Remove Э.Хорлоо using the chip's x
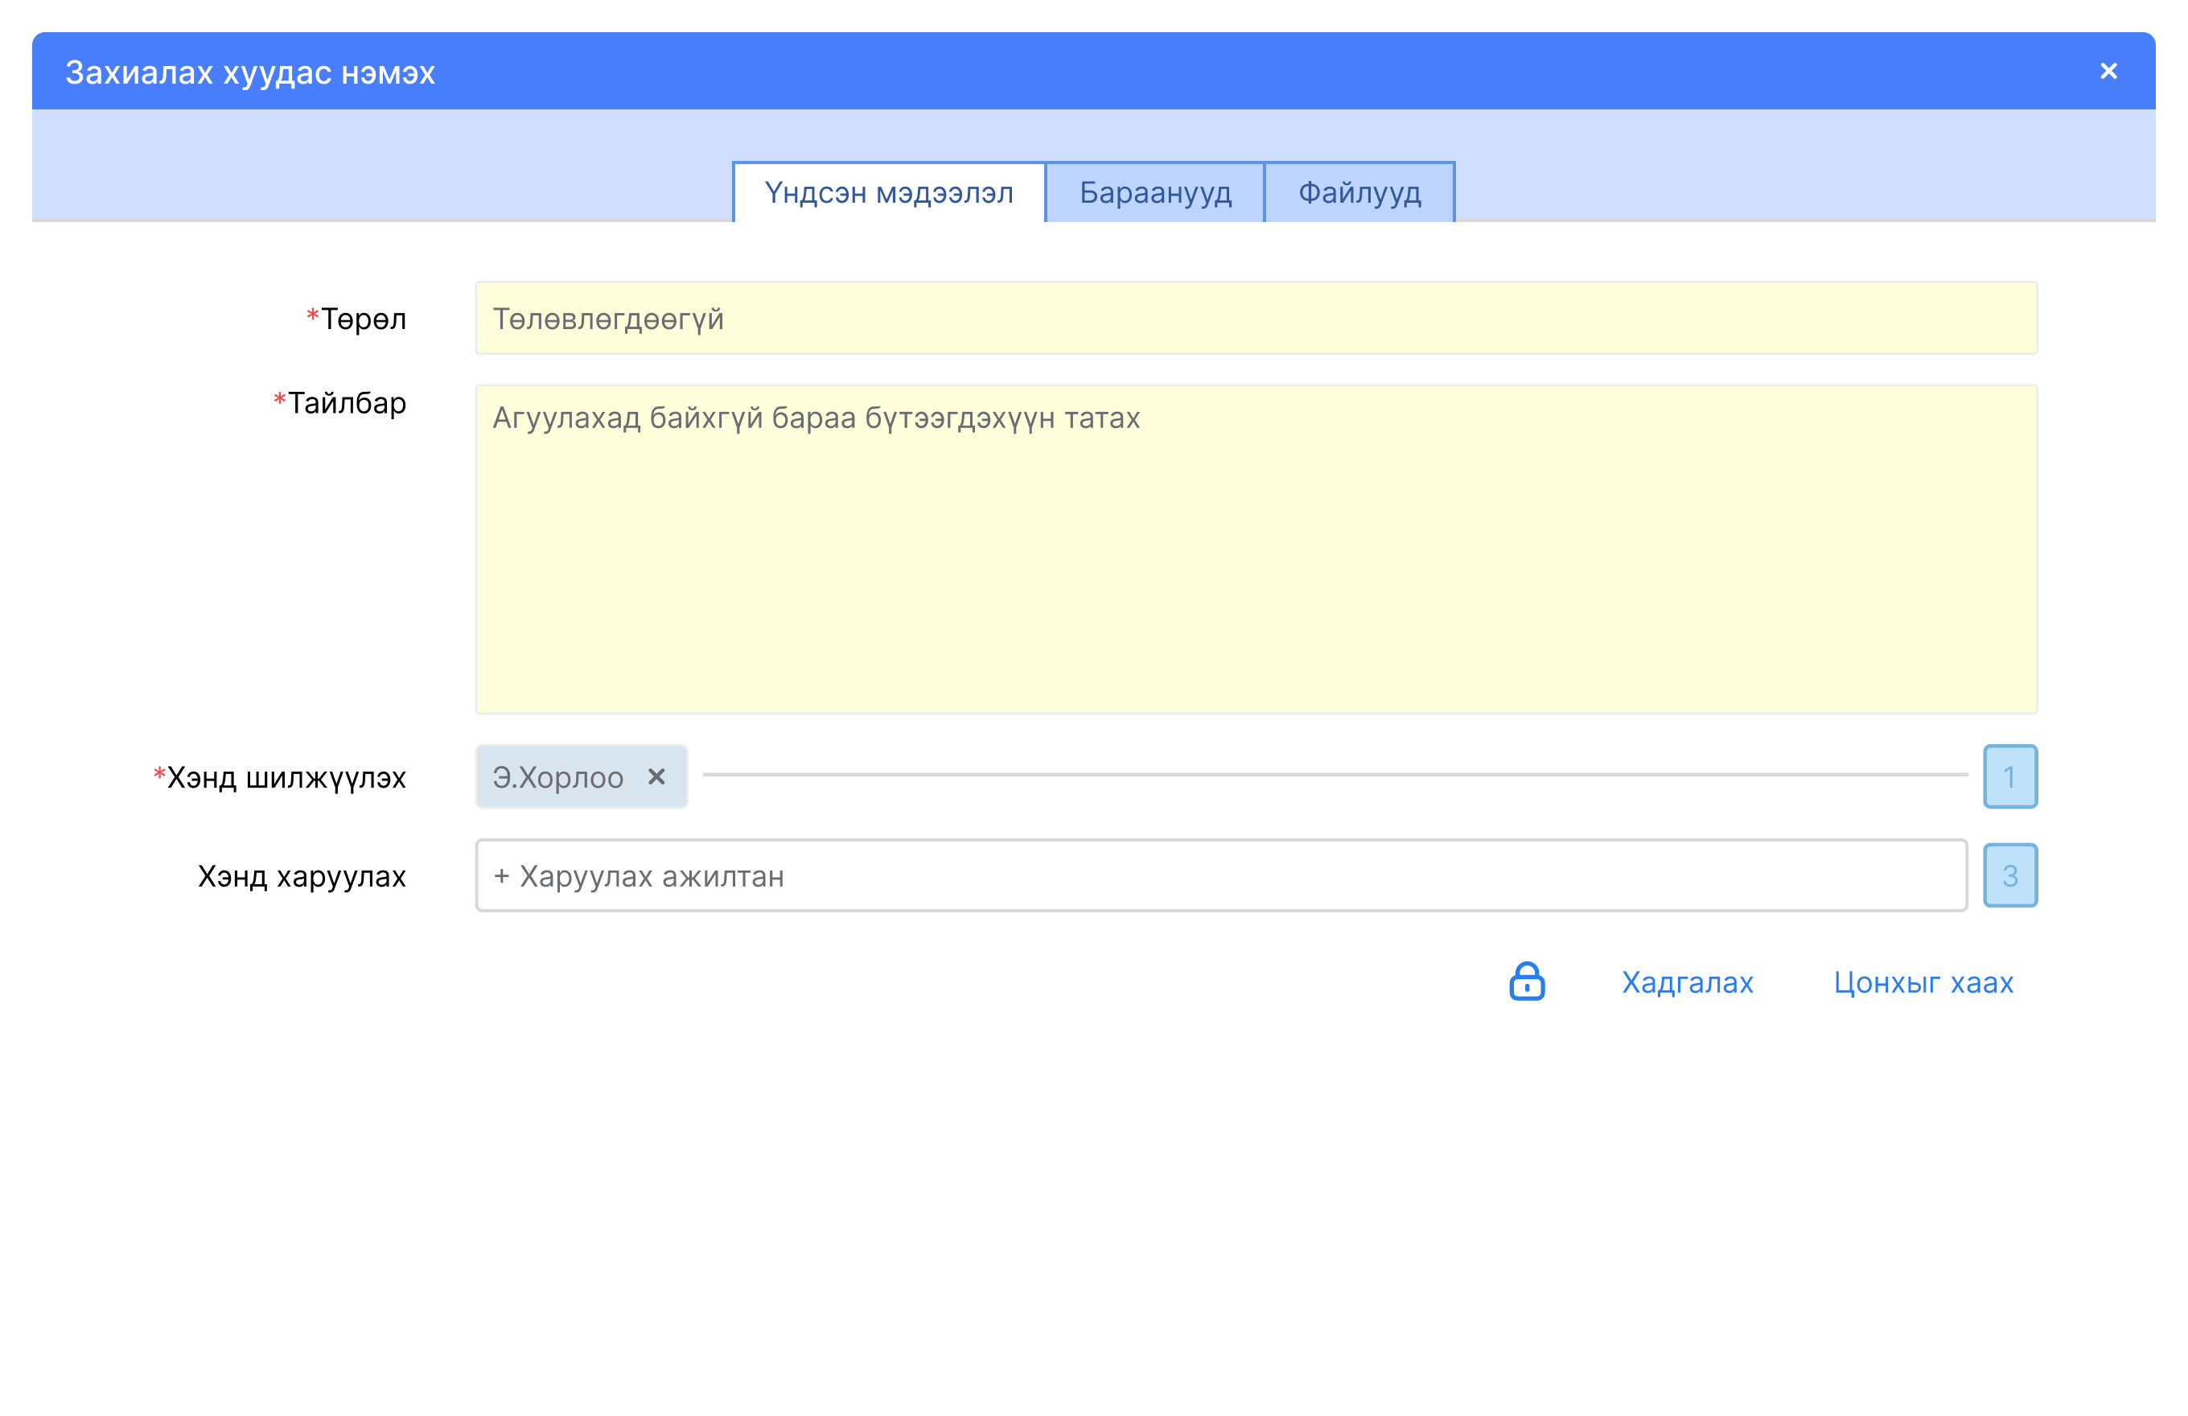 click(x=656, y=777)
